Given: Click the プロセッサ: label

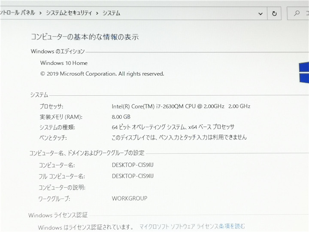Looking at the screenshot, I should click(51, 107).
